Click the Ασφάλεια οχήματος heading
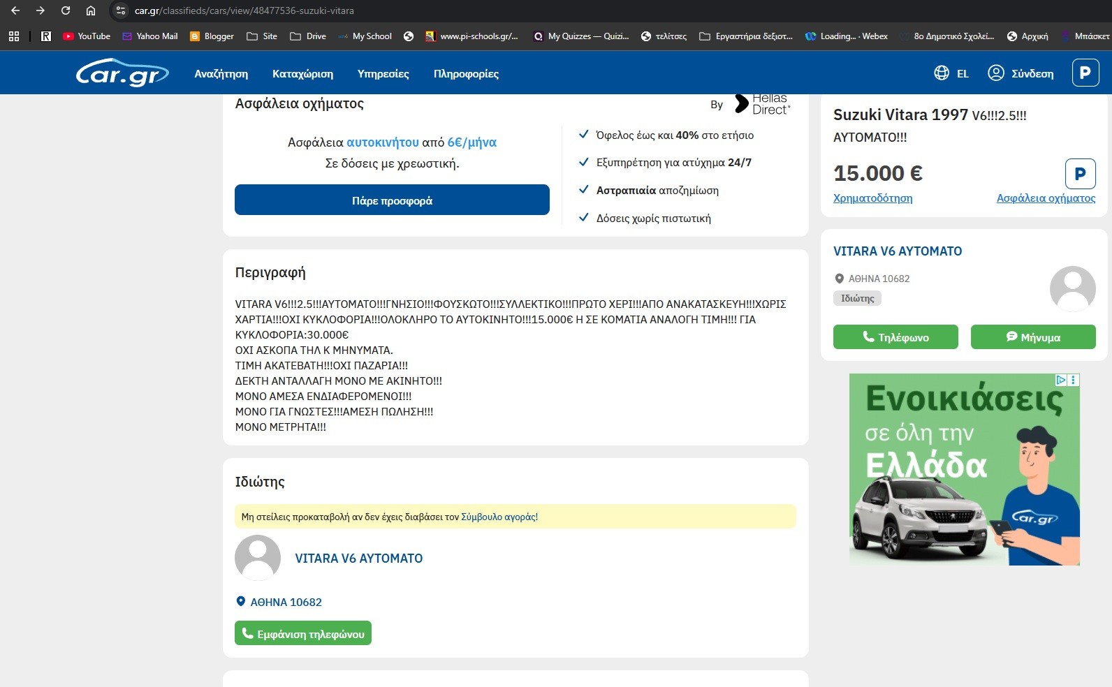This screenshot has width=1112, height=687. pyautogui.click(x=300, y=103)
